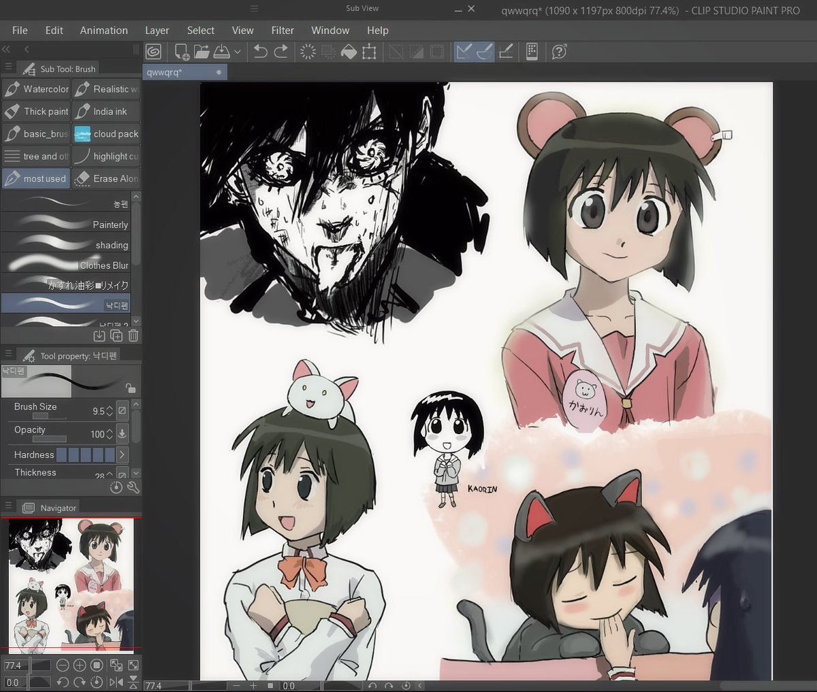Screen dimensions: 817x692
Task: Adjust the Brush Size slider
Action: click(x=49, y=416)
